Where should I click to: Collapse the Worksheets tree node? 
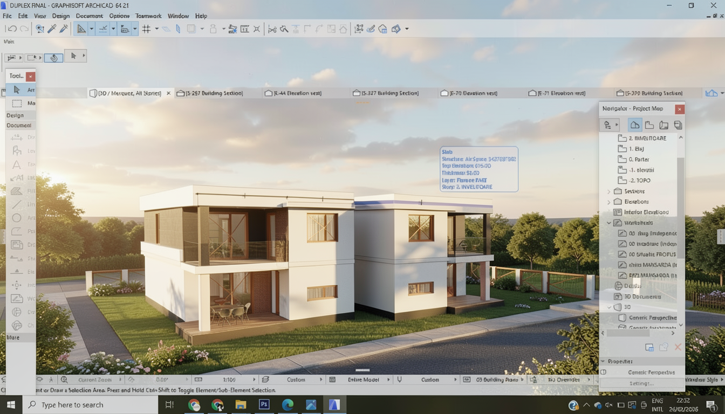[x=609, y=223]
